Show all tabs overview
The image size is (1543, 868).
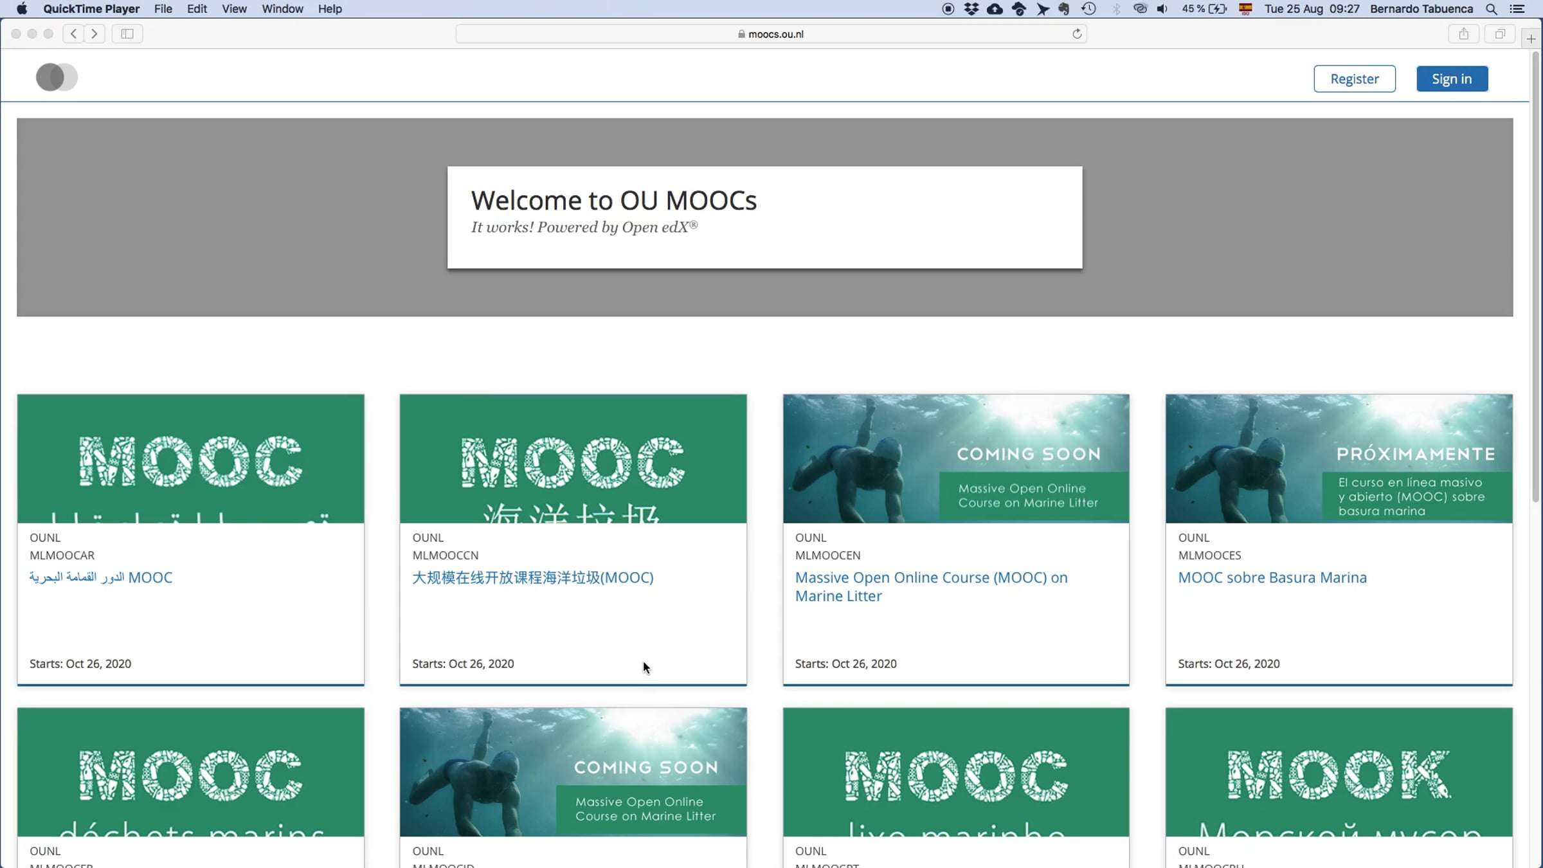click(1500, 33)
